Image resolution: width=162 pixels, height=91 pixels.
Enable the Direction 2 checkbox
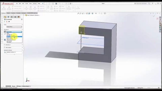(x=5, y=45)
